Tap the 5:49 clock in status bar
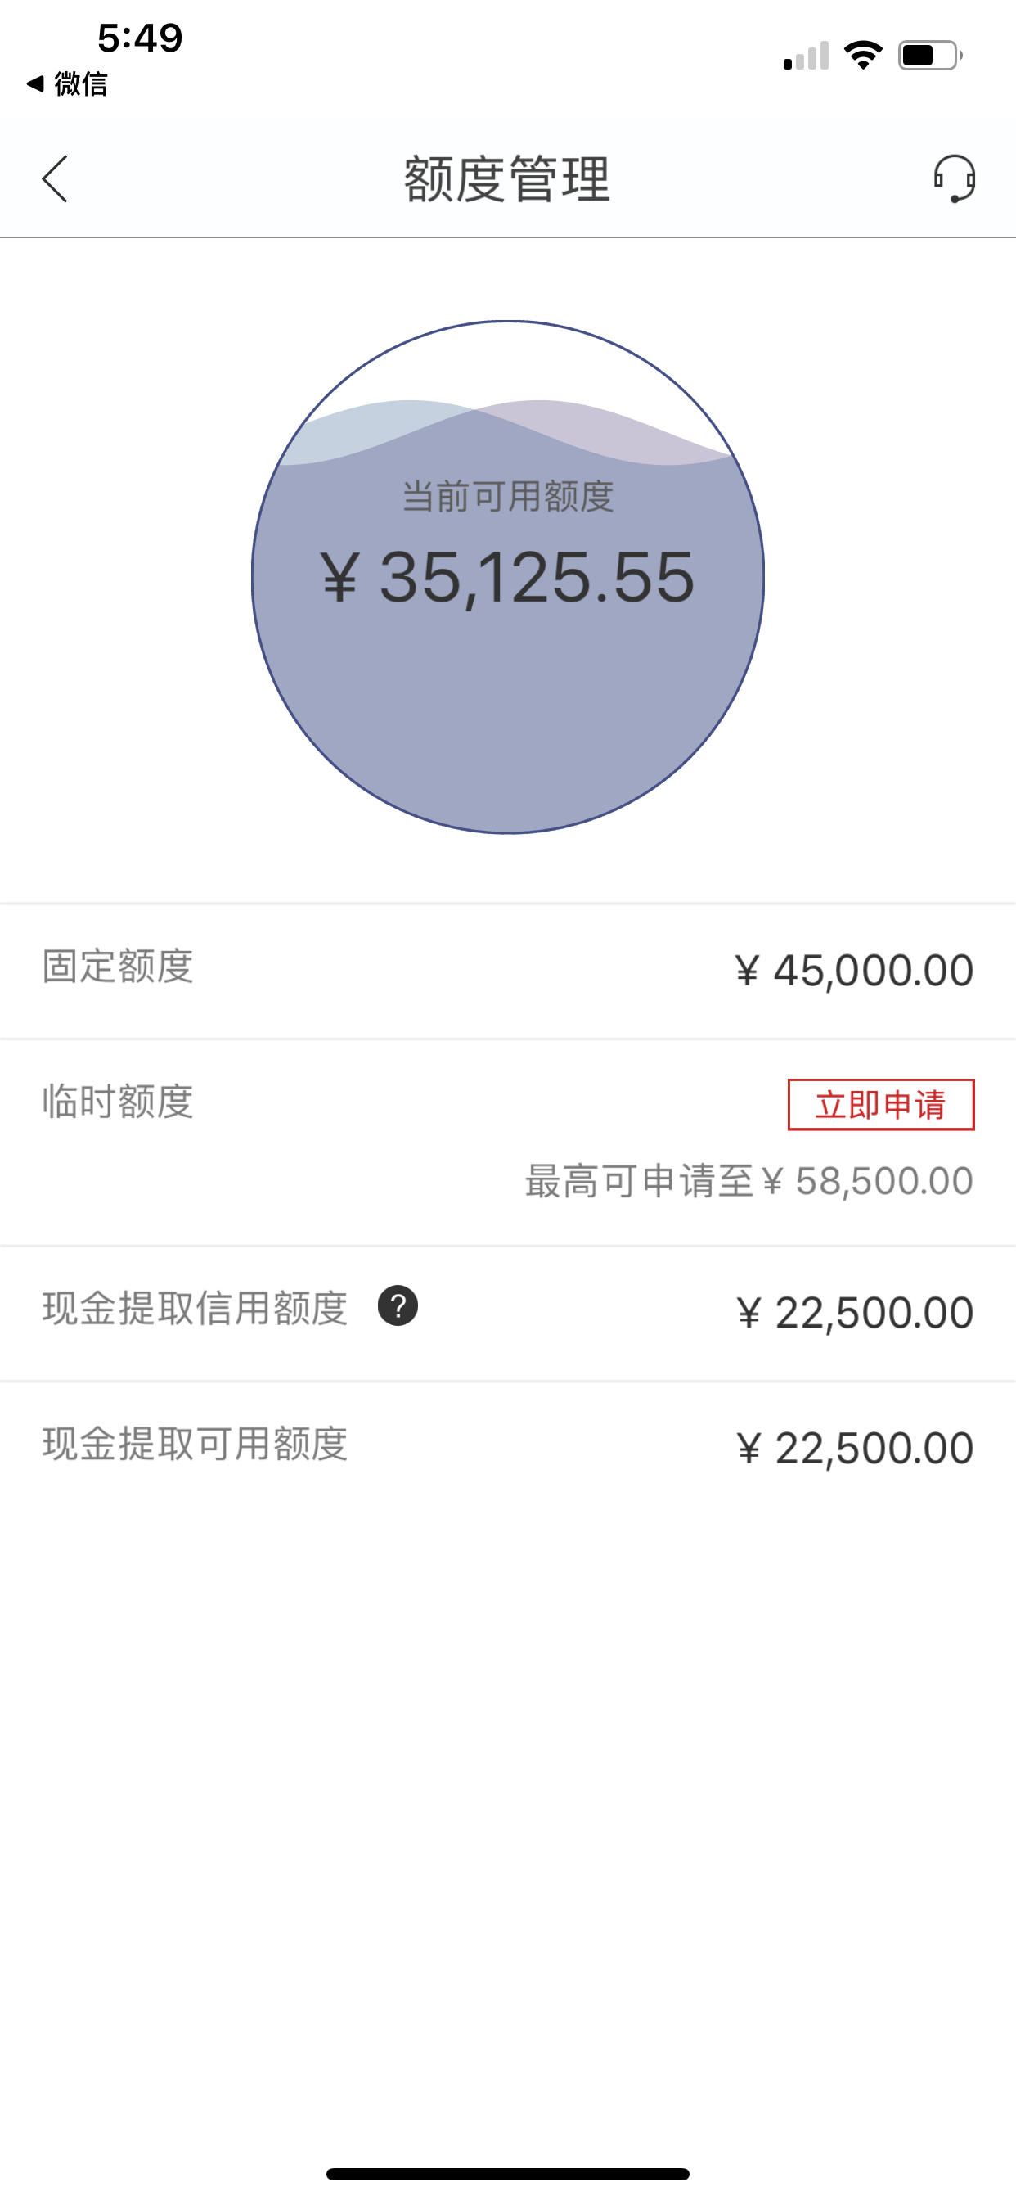 tap(140, 38)
